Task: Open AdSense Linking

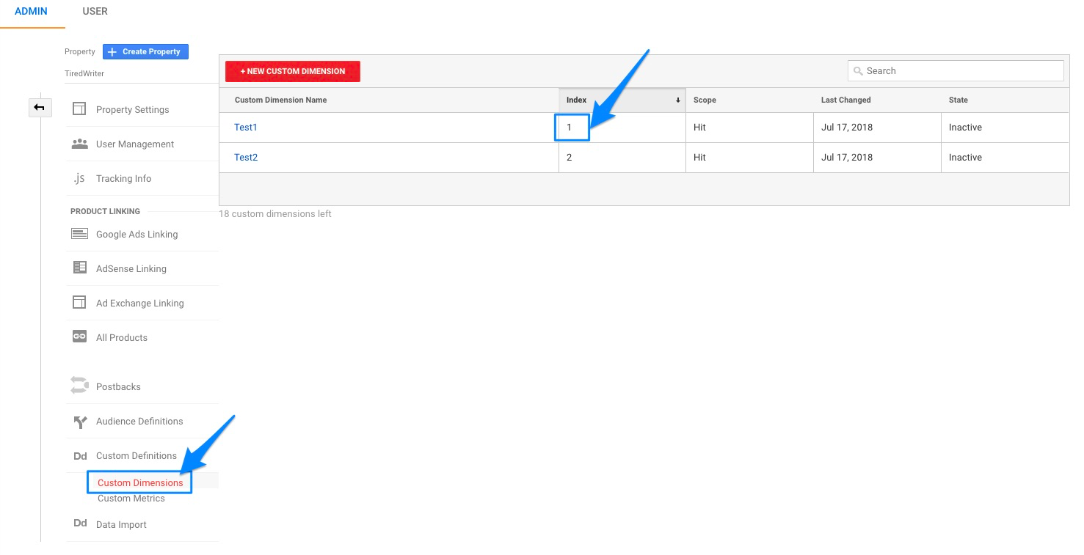Action: point(131,269)
